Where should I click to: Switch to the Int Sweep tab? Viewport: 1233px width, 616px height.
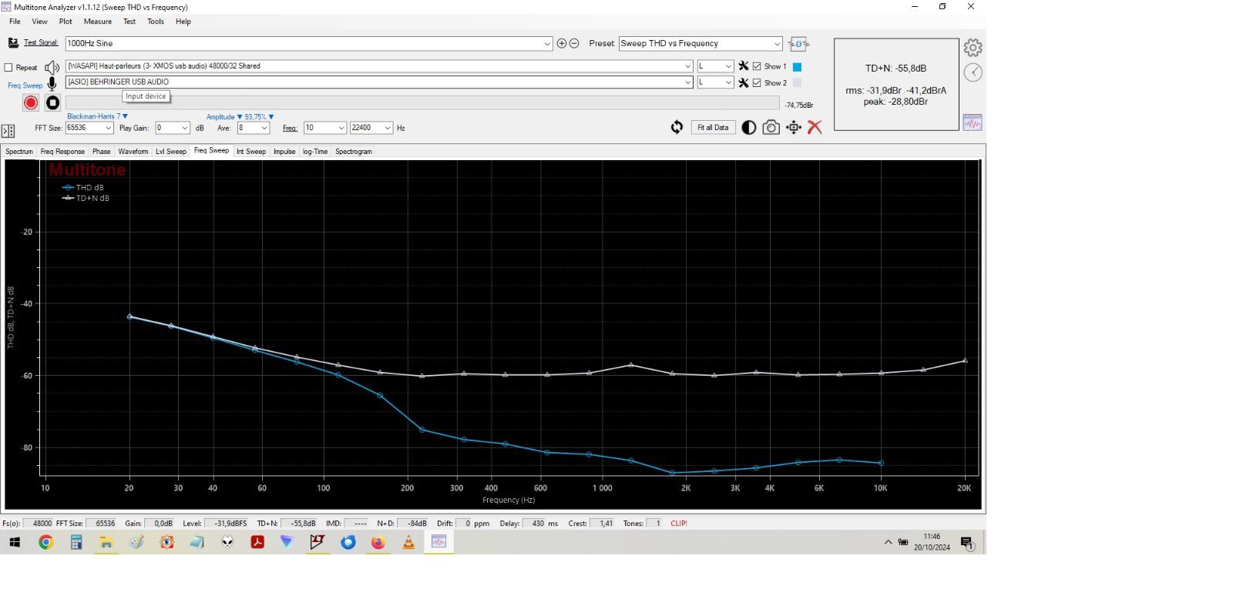(x=251, y=152)
